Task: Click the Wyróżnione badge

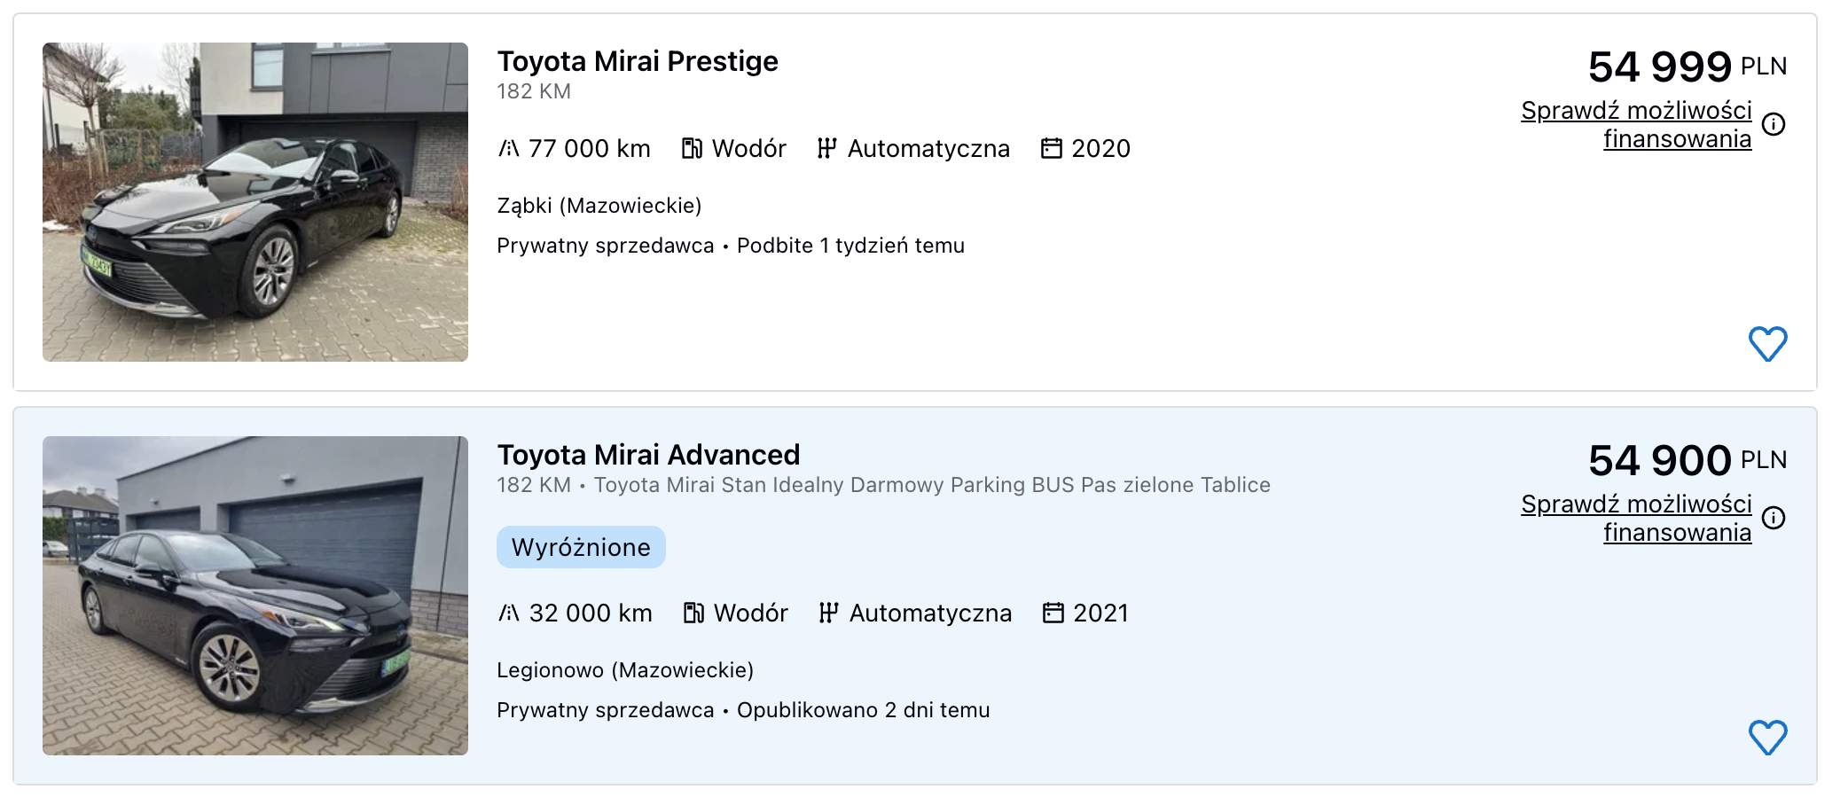Action: pos(581,547)
